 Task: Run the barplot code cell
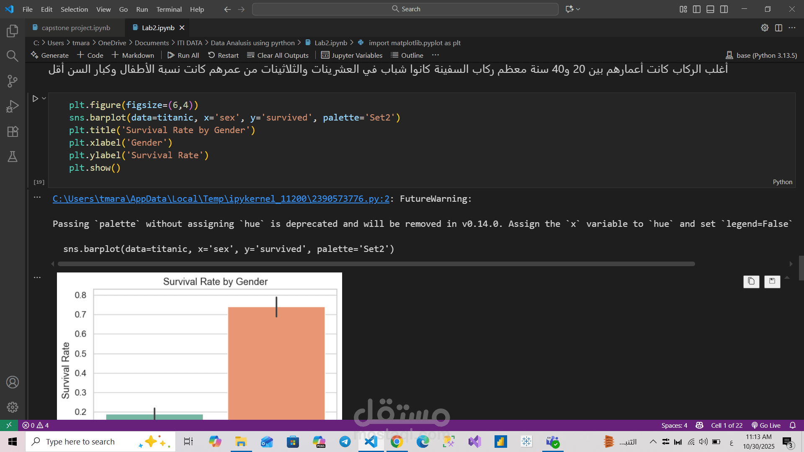click(35, 98)
